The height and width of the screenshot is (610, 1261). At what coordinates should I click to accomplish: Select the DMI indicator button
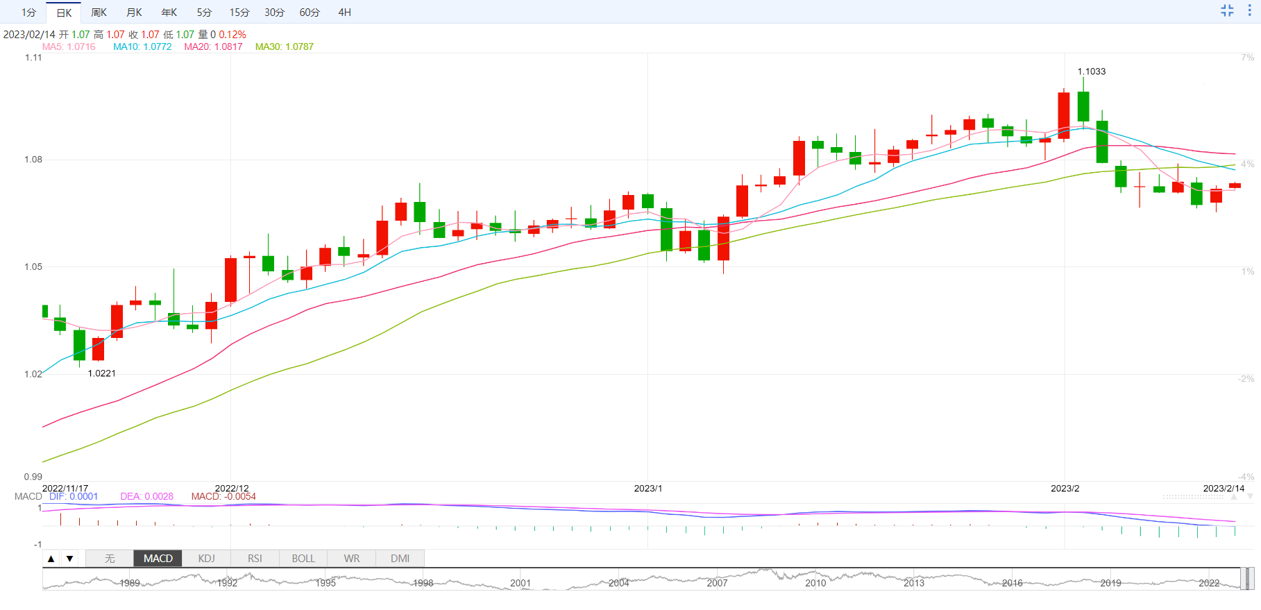coord(400,559)
